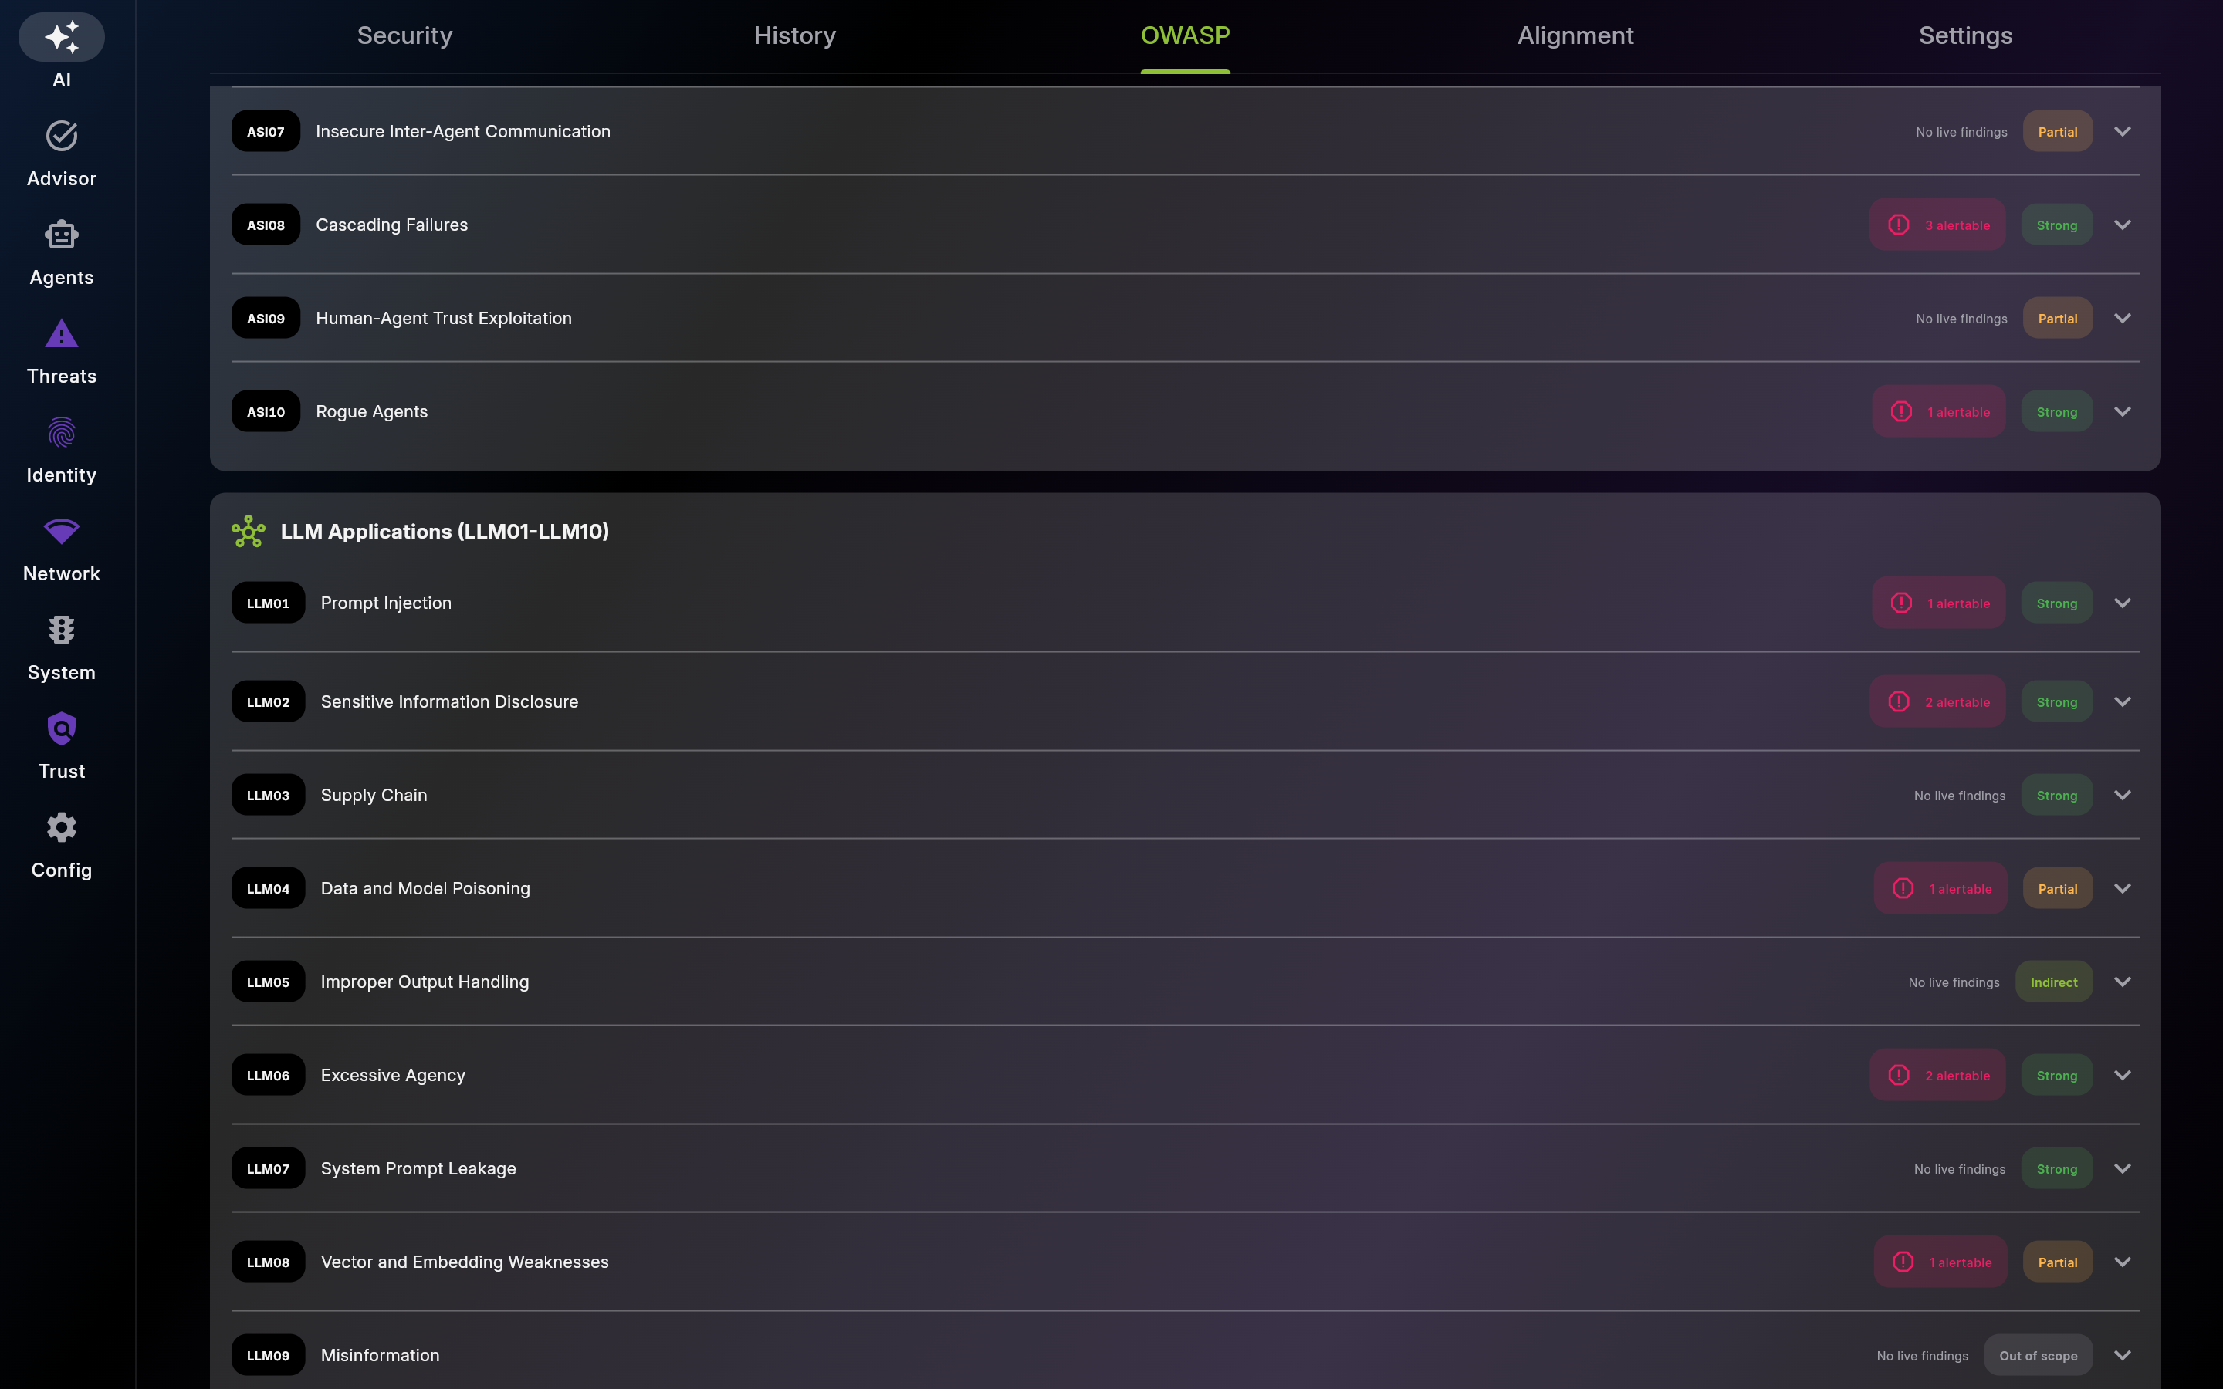Click the ASI07 code label
Viewport: 2223px width, 1389px height.
click(x=266, y=131)
